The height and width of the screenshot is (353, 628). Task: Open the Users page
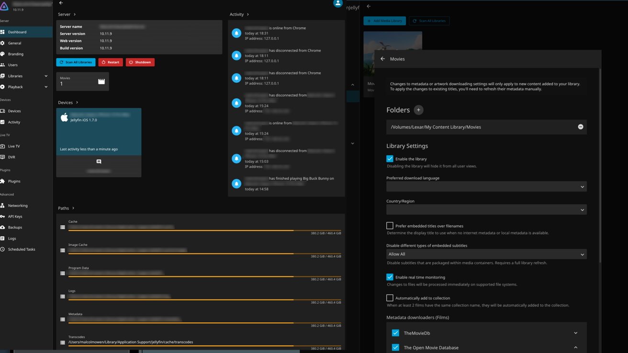[x=26, y=65]
